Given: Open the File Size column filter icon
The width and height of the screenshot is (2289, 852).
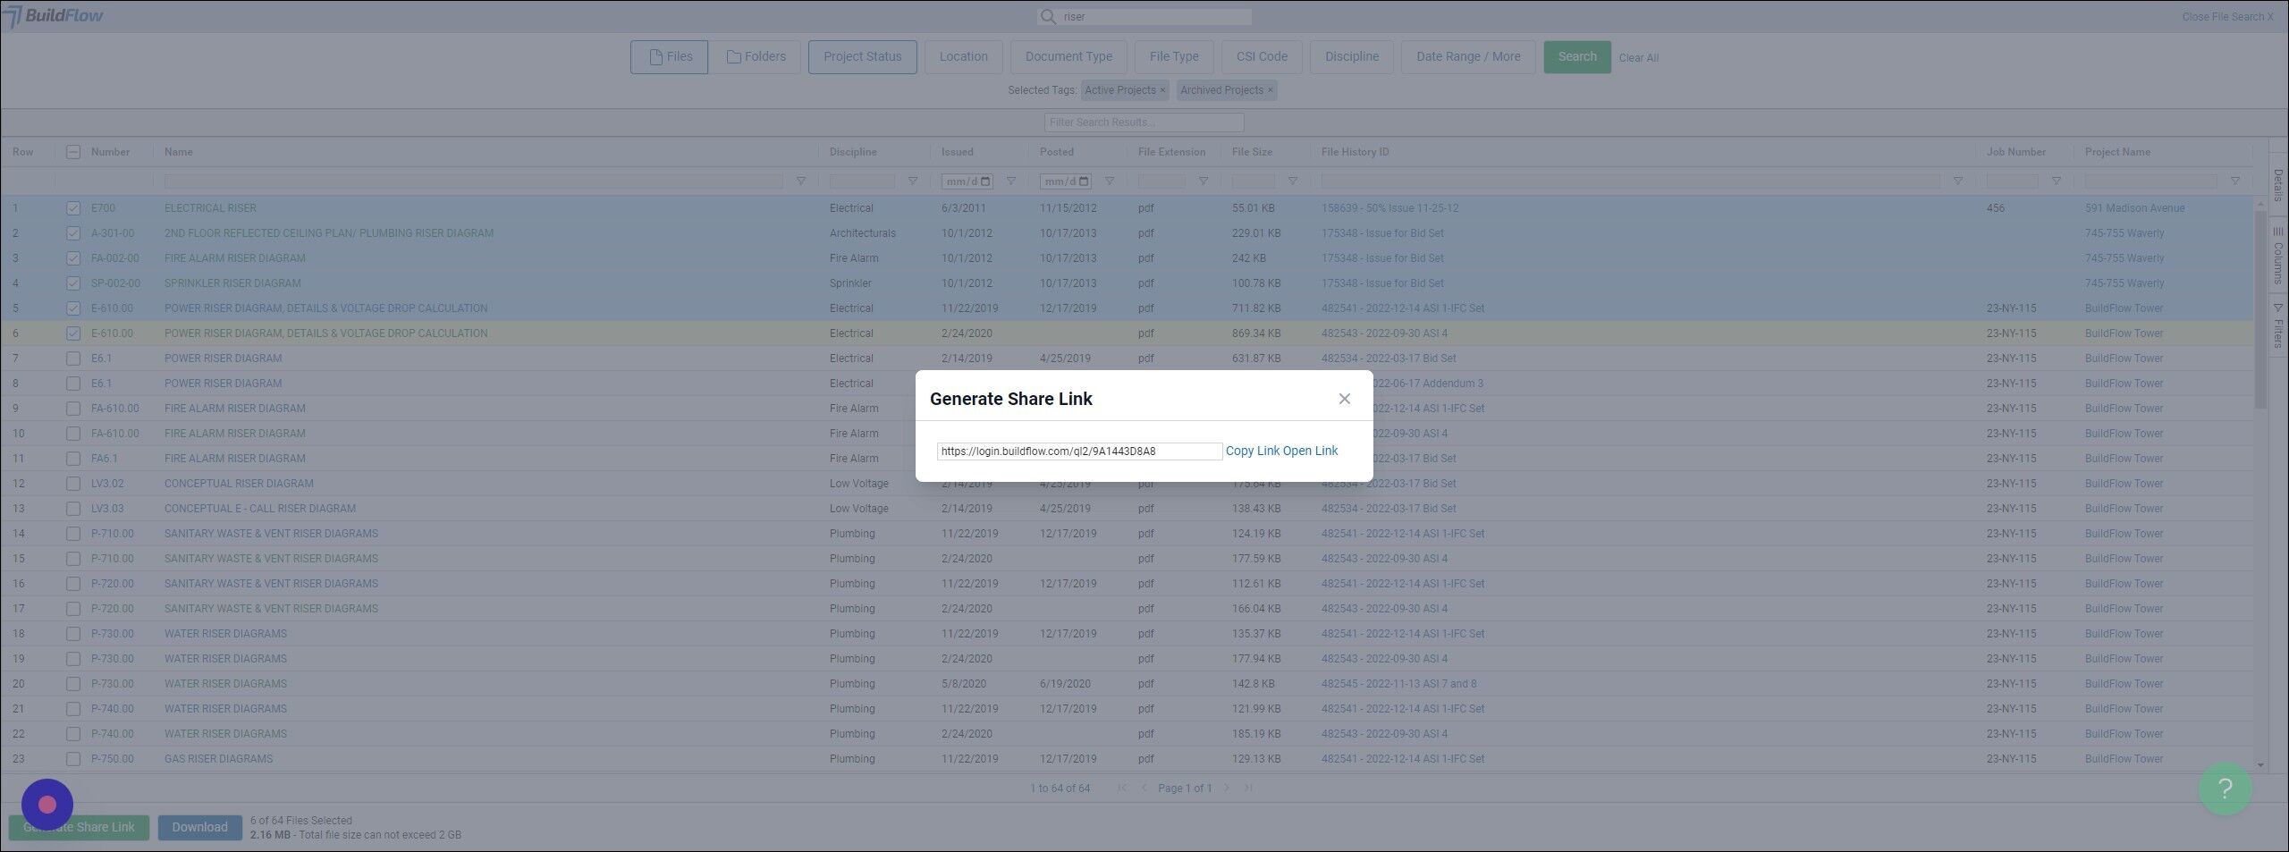Looking at the screenshot, I should point(1292,181).
